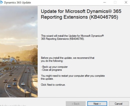Cancel the KB4046795 update installation
Screen dimensions: 130x106
tap(119, 104)
